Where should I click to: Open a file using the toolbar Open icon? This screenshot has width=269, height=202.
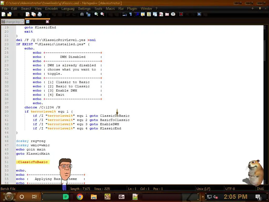click(x=9, y=14)
